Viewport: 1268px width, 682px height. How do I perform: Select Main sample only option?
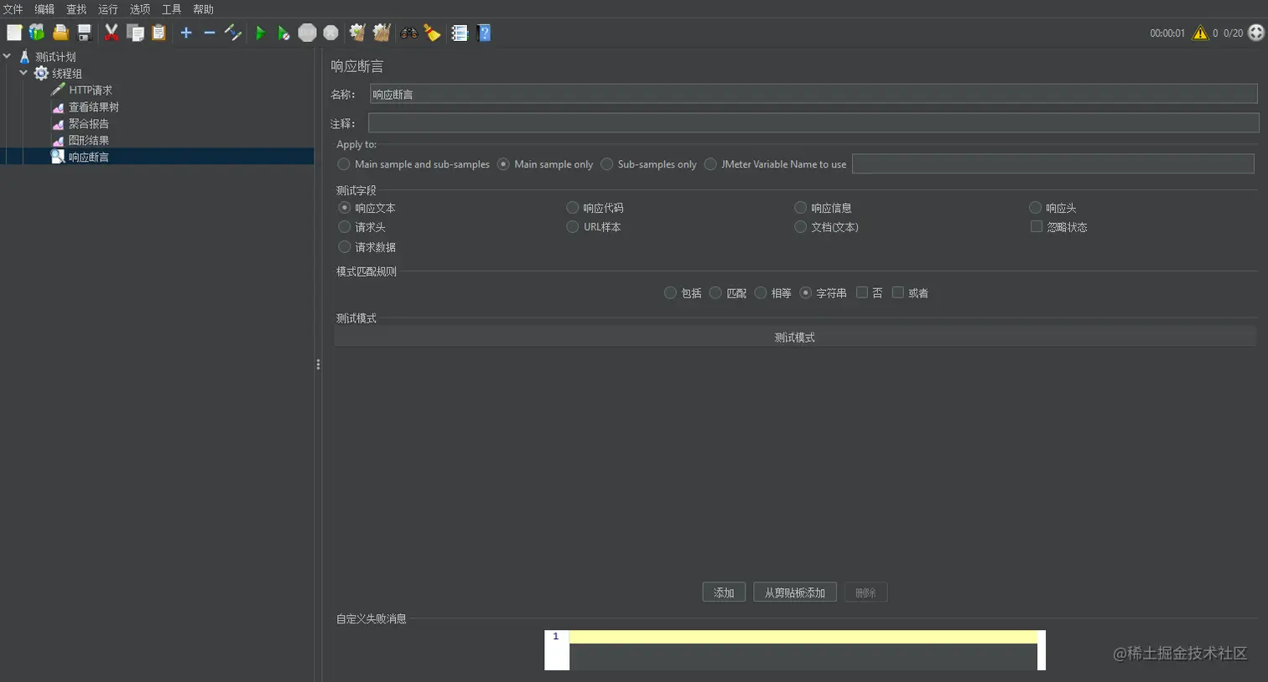click(503, 164)
